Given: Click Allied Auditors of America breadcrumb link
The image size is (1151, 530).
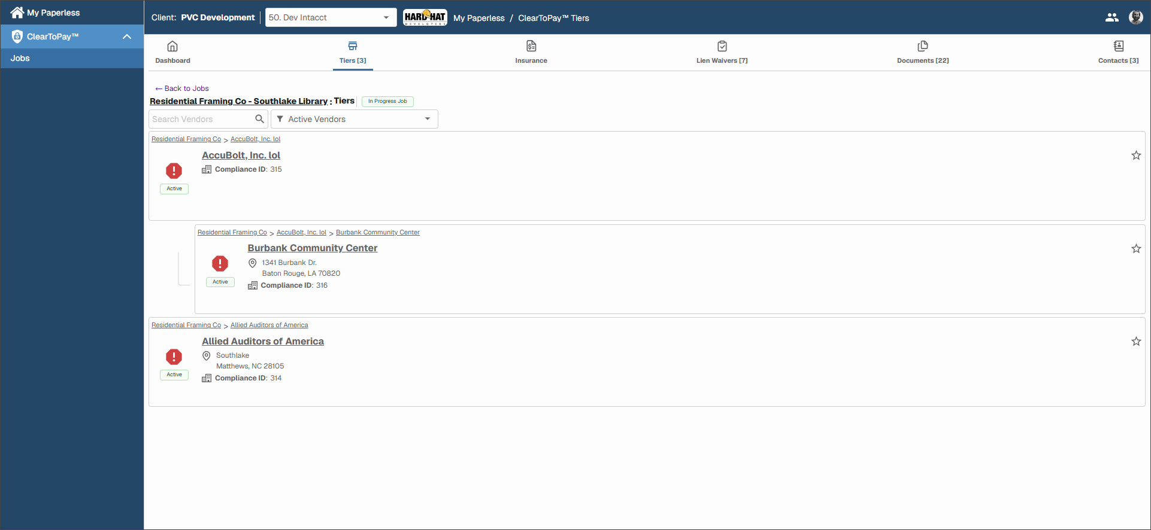Looking at the screenshot, I should pyautogui.click(x=269, y=325).
